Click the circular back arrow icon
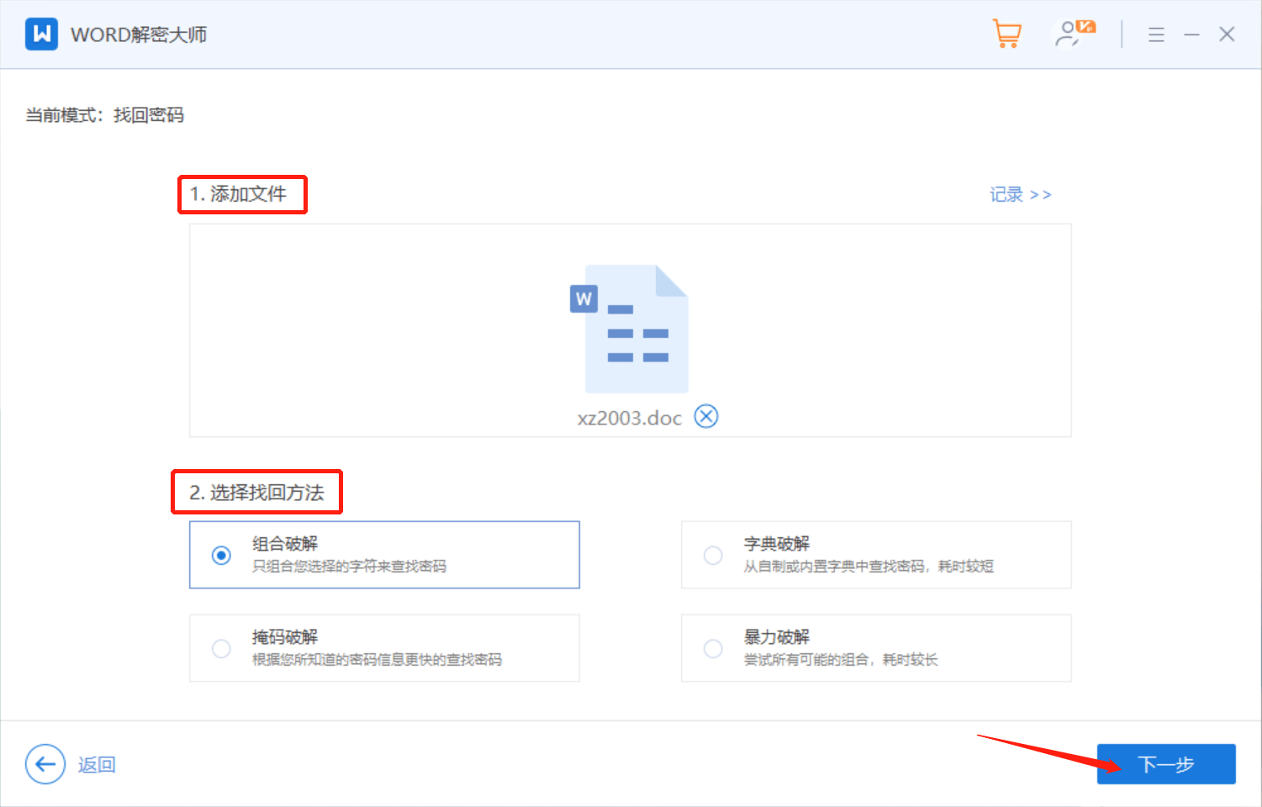This screenshot has height=807, width=1262. click(x=45, y=764)
